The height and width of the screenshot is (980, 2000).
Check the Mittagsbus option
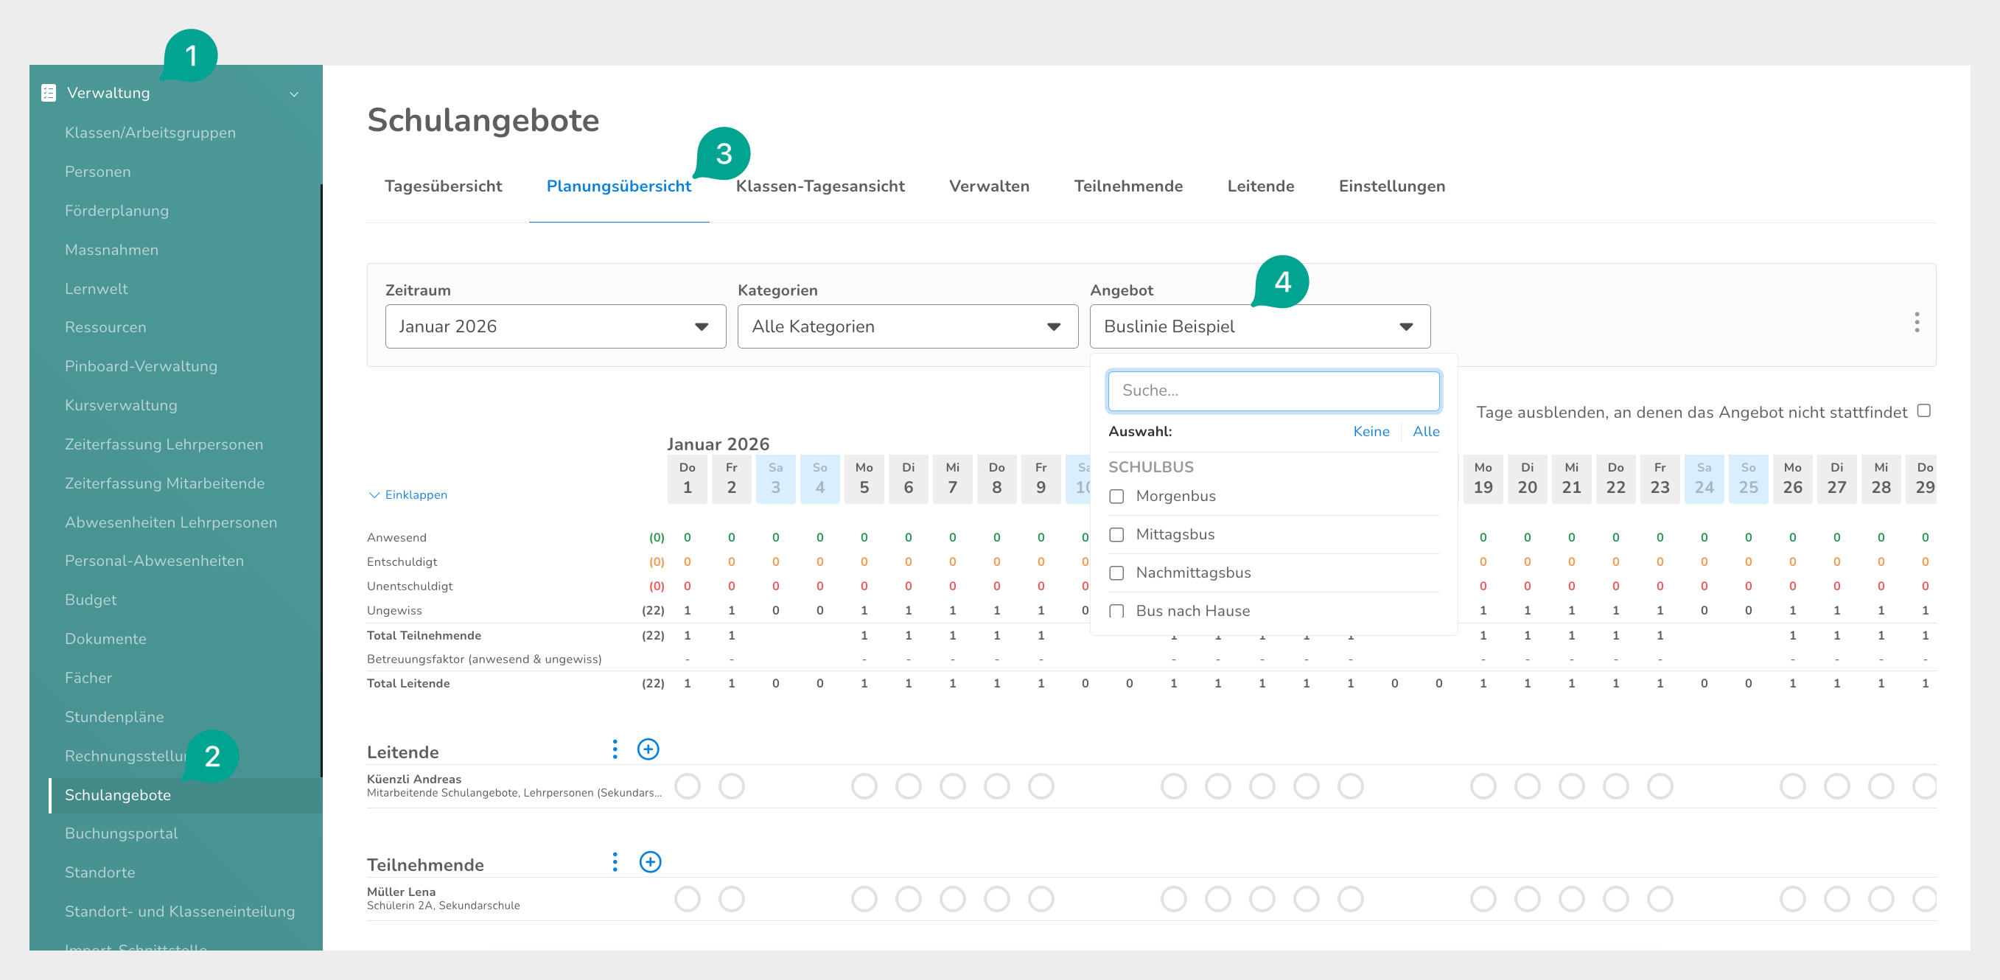1116,534
